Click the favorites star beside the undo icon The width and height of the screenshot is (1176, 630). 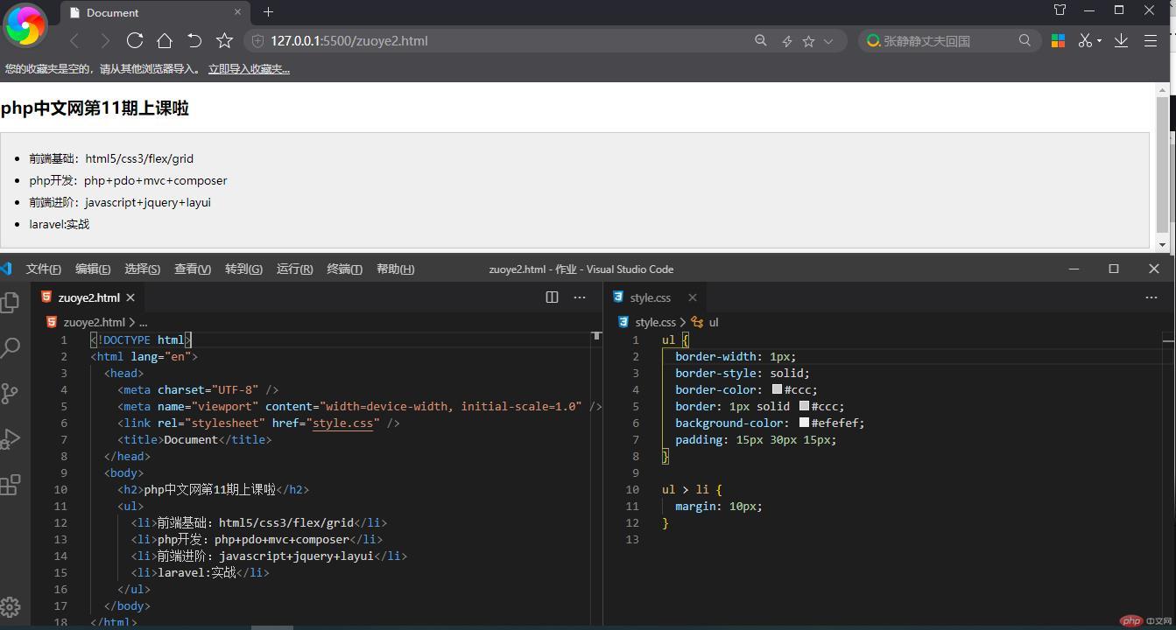click(x=225, y=40)
